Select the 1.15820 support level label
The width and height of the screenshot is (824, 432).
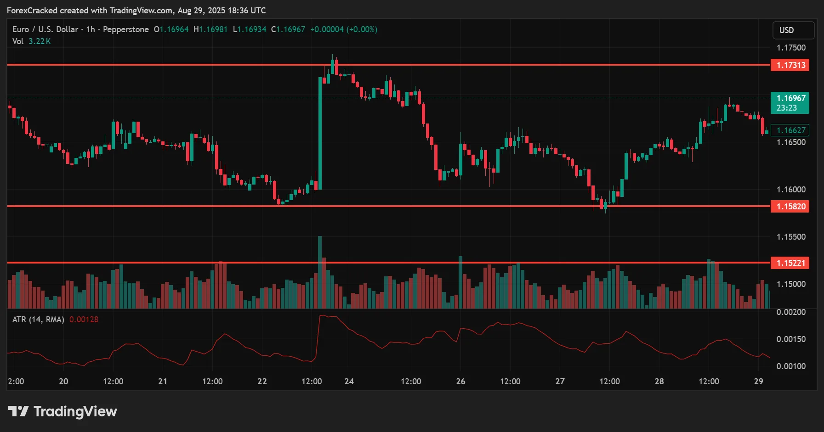790,207
